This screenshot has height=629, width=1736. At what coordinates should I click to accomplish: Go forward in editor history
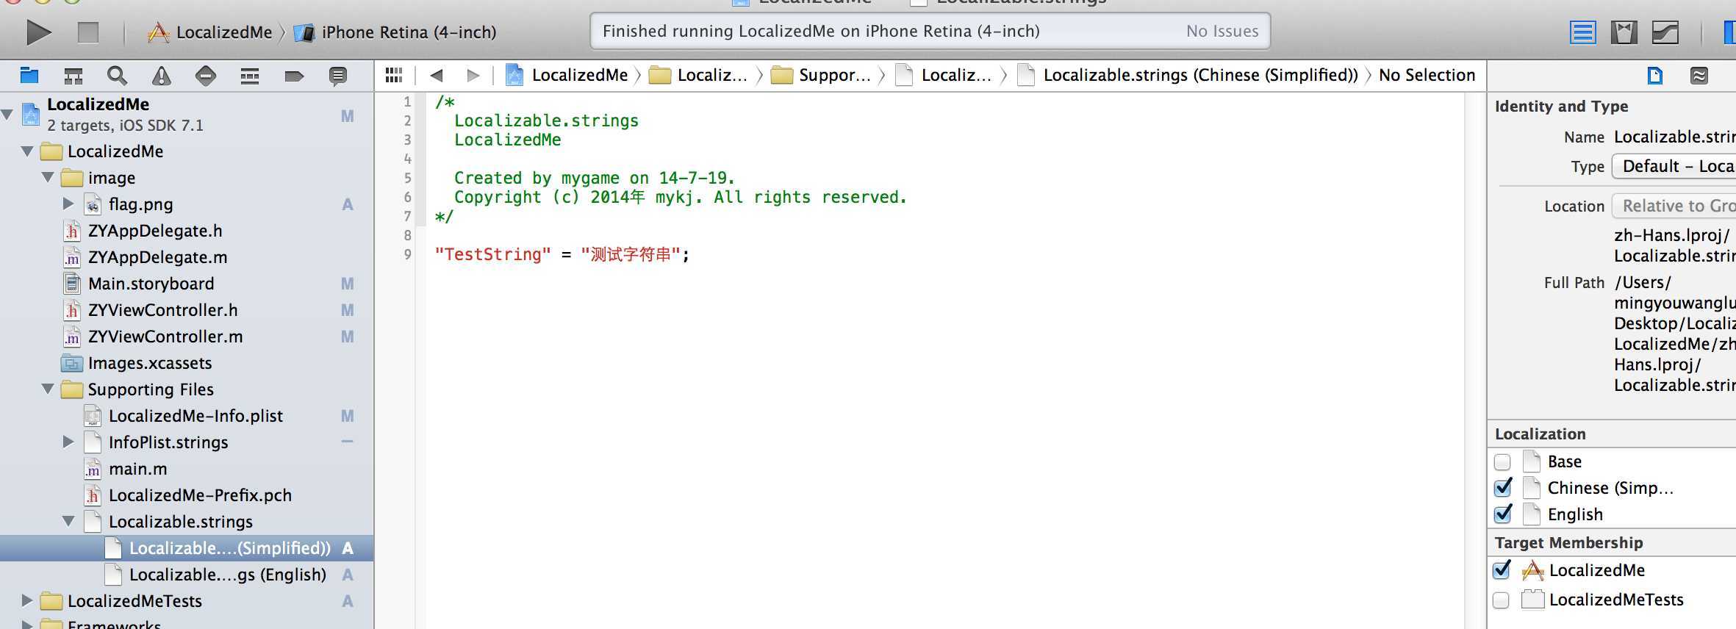[x=473, y=75]
